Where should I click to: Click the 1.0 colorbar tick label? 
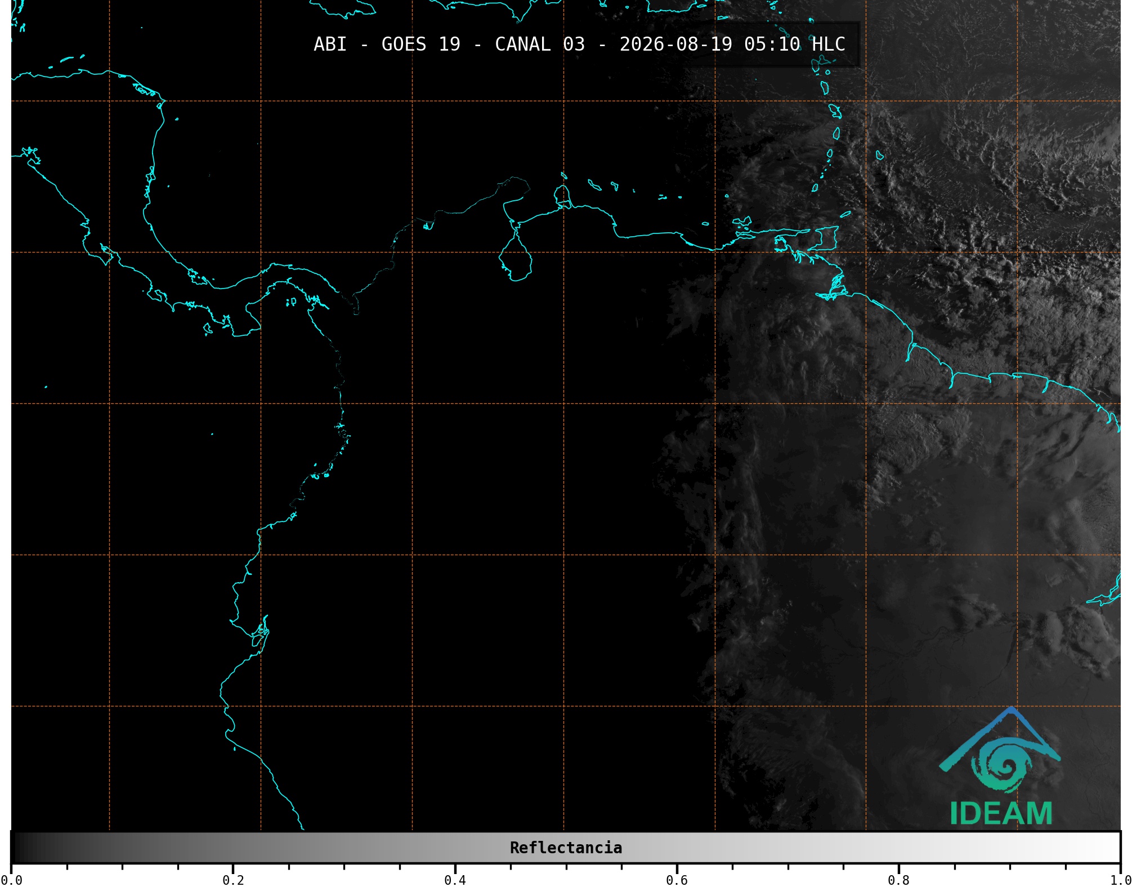[x=1120, y=880]
